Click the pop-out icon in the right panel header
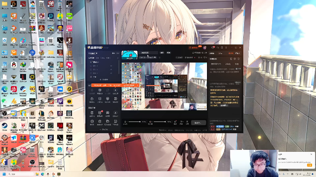 (231, 59)
